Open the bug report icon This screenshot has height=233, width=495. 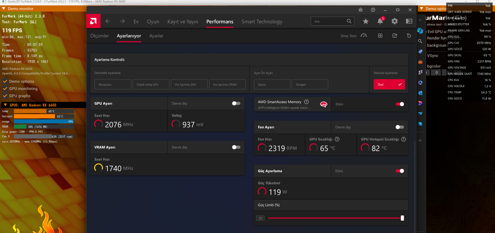click(361, 10)
